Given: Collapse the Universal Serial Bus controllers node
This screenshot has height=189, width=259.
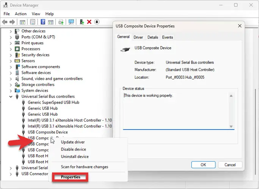Looking at the screenshot, I should 11,97.
